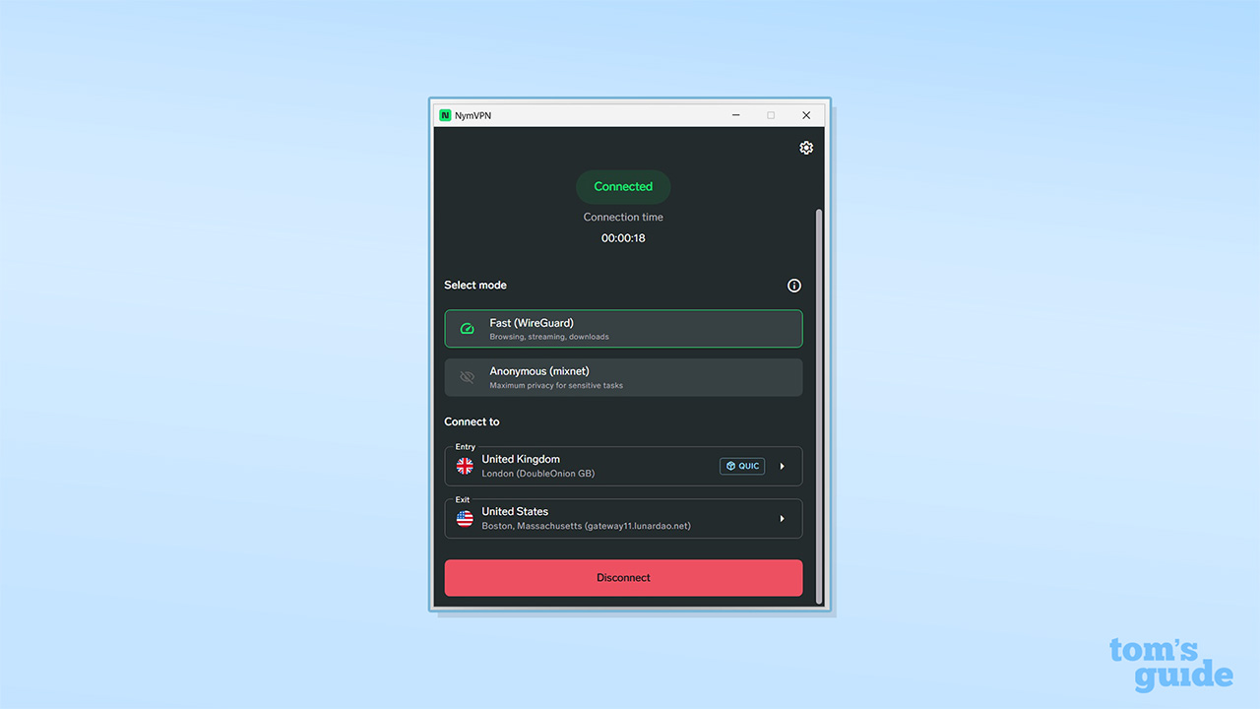Click the info icon beside Select mode

point(794,286)
